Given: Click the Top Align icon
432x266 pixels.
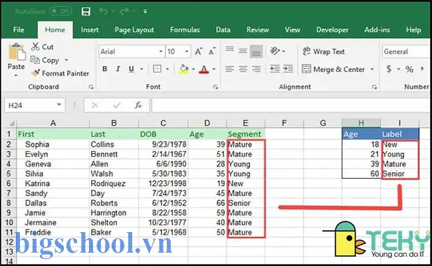Looking at the screenshot, I should (229, 50).
